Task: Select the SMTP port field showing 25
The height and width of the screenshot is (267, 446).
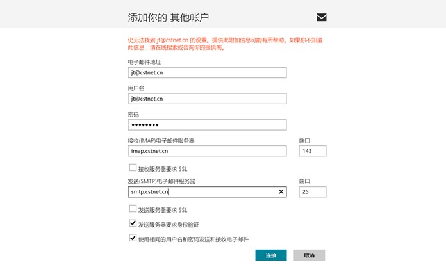Action: pyautogui.click(x=313, y=192)
